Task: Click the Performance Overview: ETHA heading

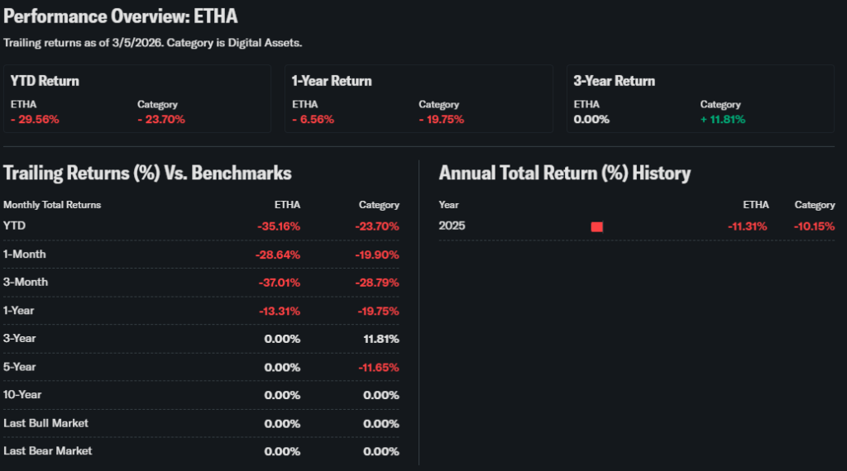Action: tap(122, 16)
